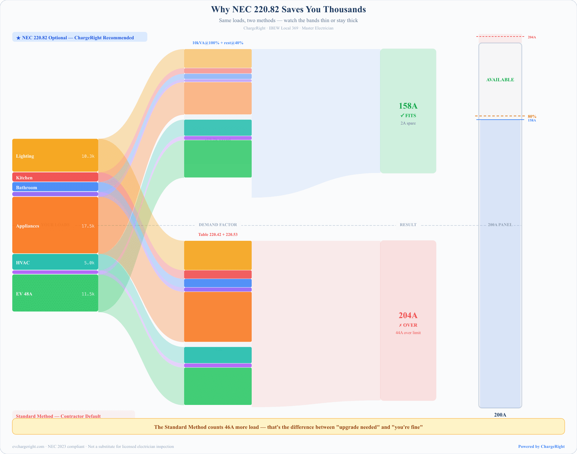Toggle the AVAILABLE capacity region
This screenshot has width=577, height=454.
click(500, 80)
